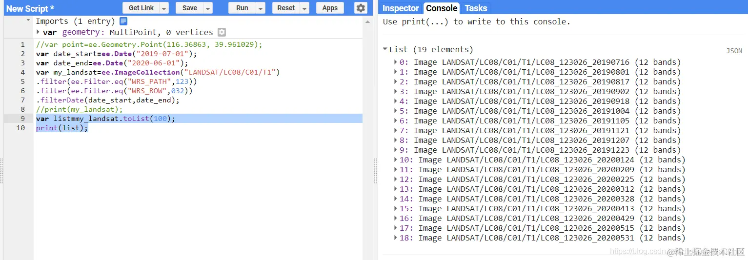The width and height of the screenshot is (748, 260).
Task: Open the script settings gear icon
Action: (361, 8)
